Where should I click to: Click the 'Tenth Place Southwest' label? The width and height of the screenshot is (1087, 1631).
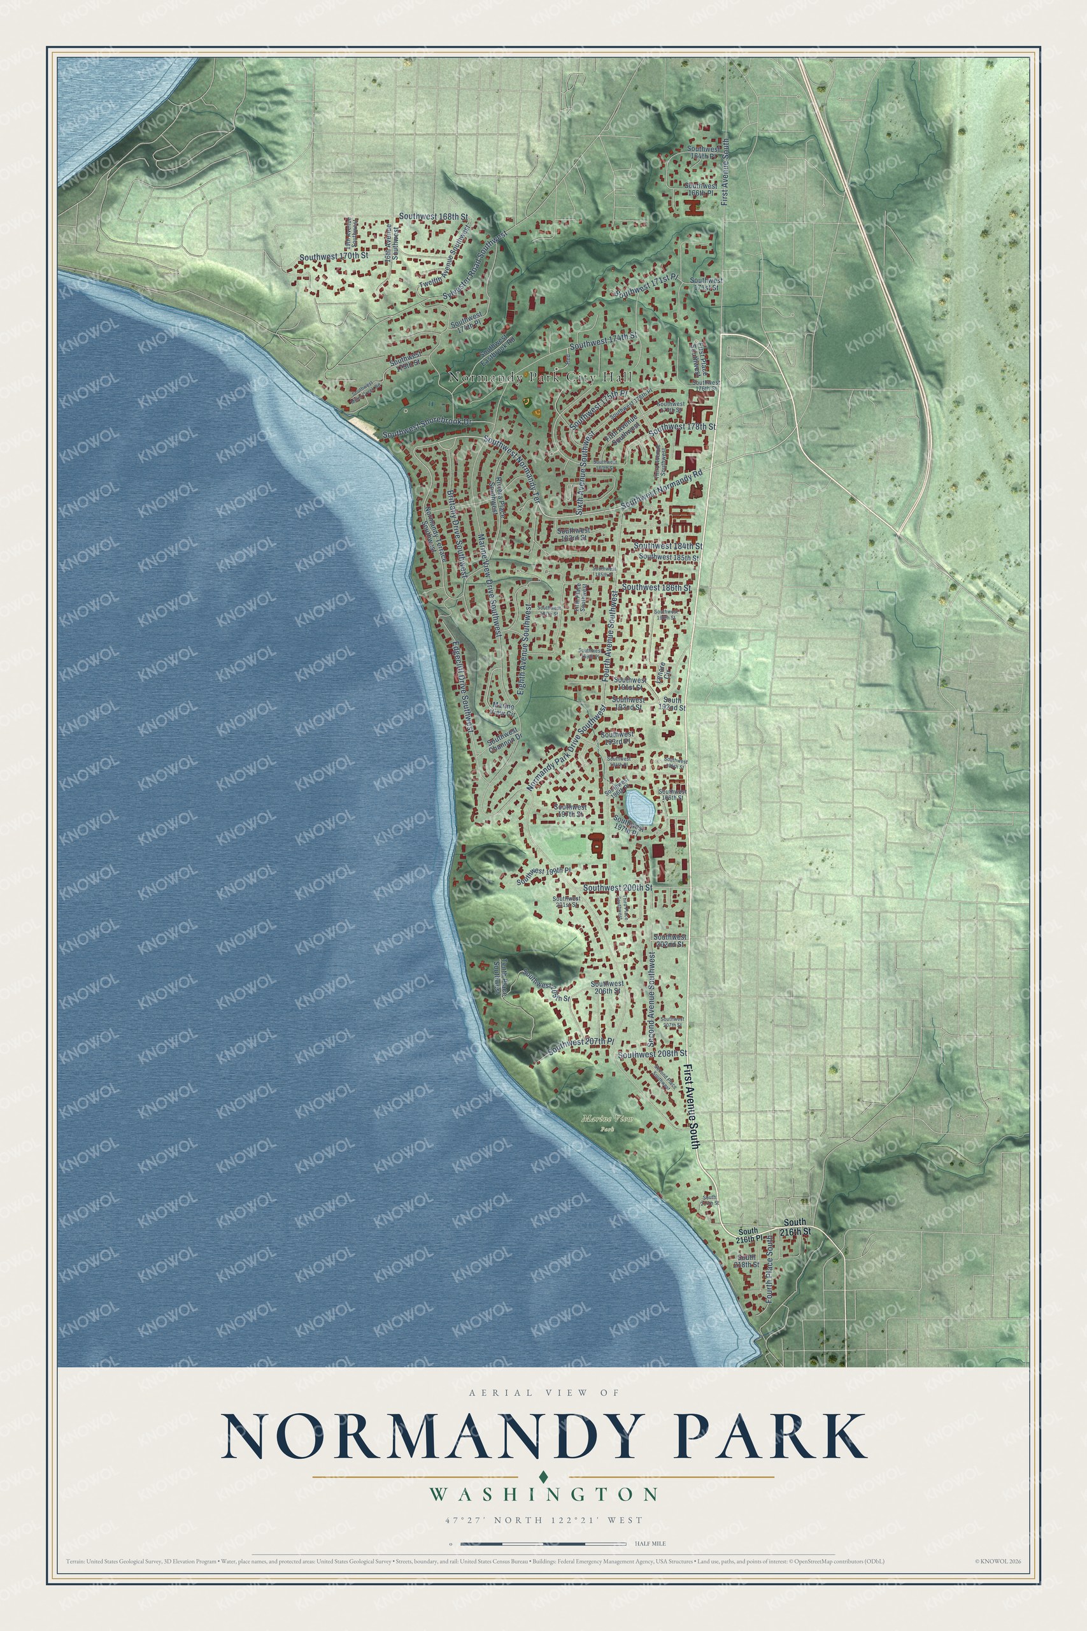(501, 979)
